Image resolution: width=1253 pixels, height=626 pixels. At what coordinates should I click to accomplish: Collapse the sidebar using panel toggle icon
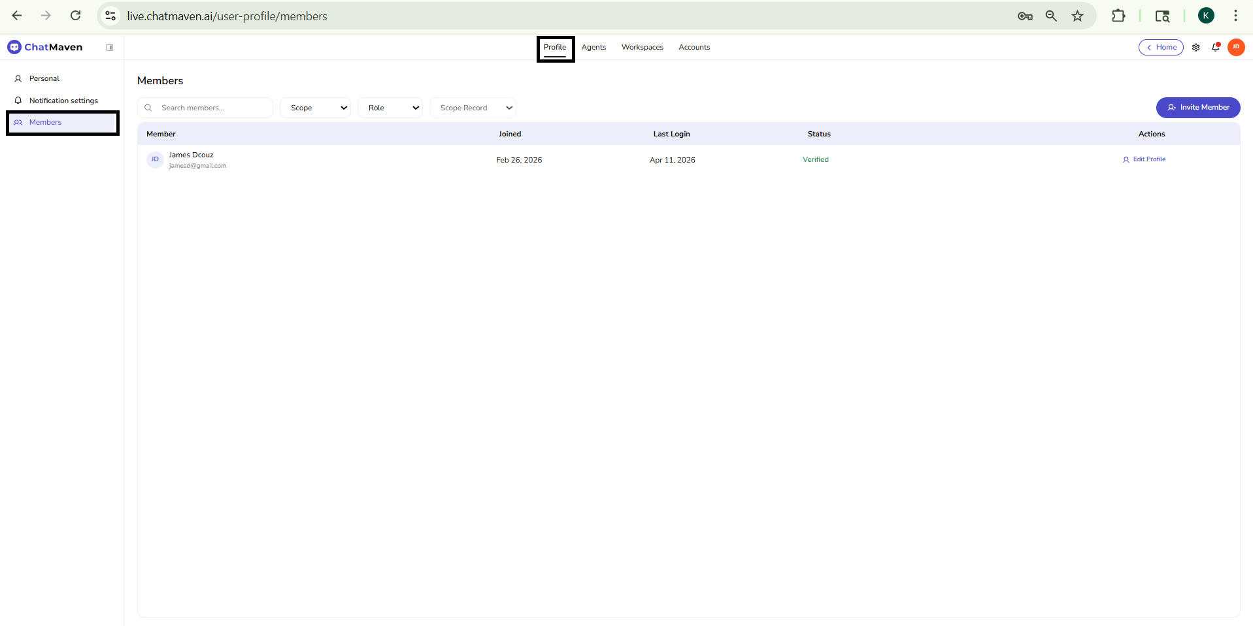click(110, 48)
